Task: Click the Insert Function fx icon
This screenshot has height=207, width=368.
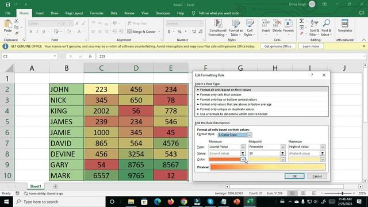Action: (90, 56)
